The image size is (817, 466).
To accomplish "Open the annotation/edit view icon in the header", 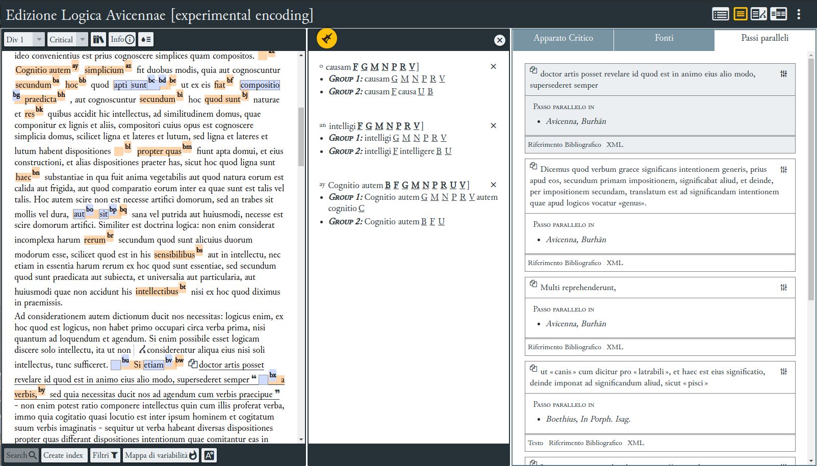I will pos(759,14).
